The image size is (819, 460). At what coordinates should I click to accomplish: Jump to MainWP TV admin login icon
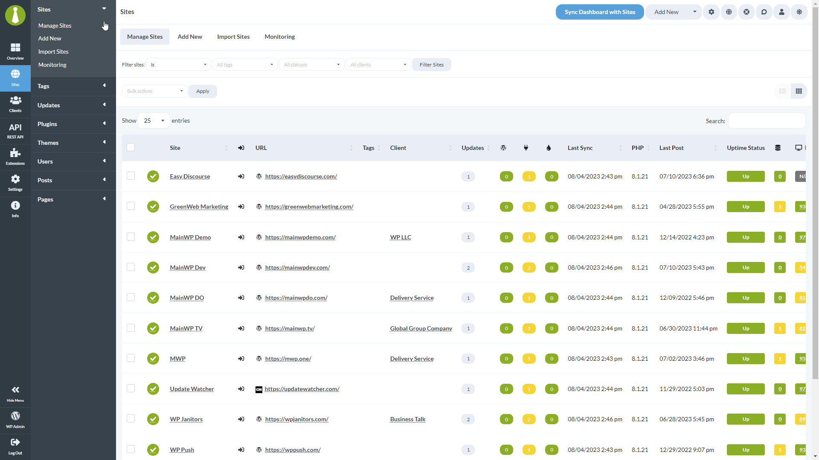(x=241, y=328)
